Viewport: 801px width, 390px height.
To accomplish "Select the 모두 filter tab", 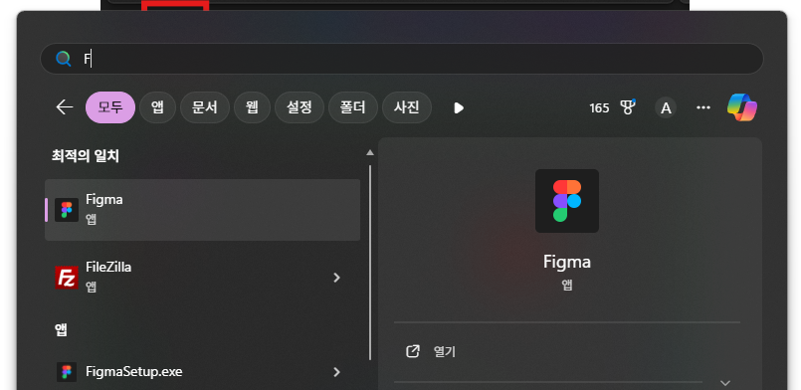I will [x=110, y=107].
